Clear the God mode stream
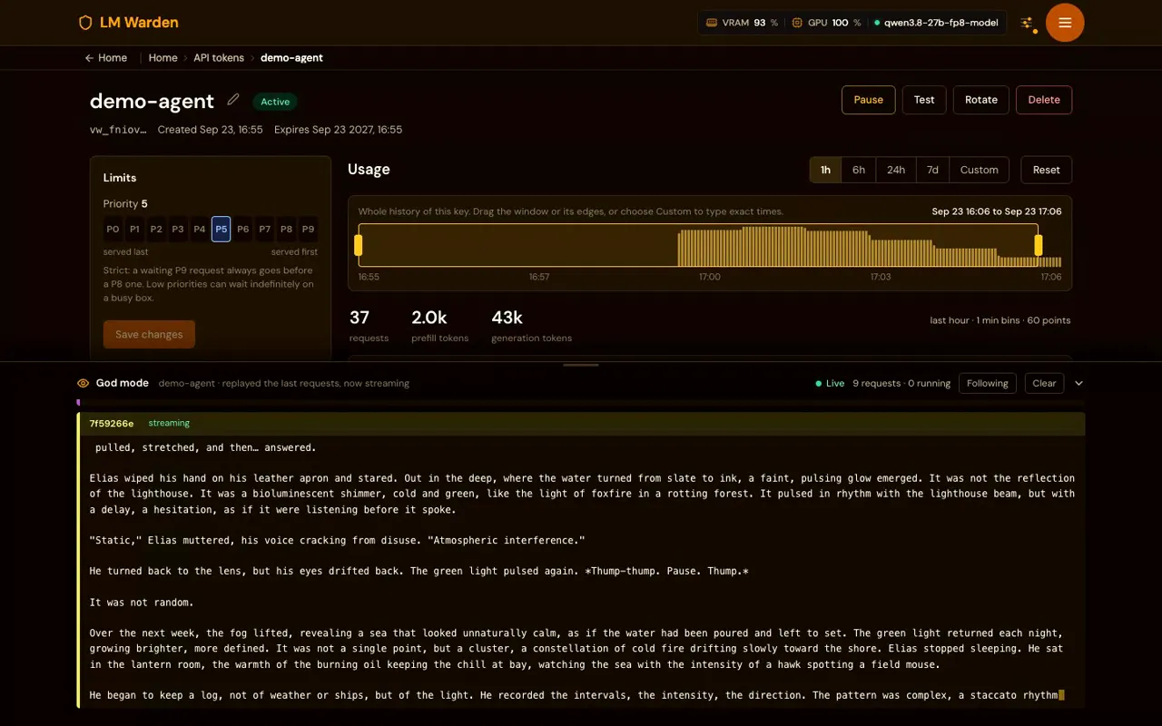Screen dimensions: 1162x726 (x=1044, y=383)
